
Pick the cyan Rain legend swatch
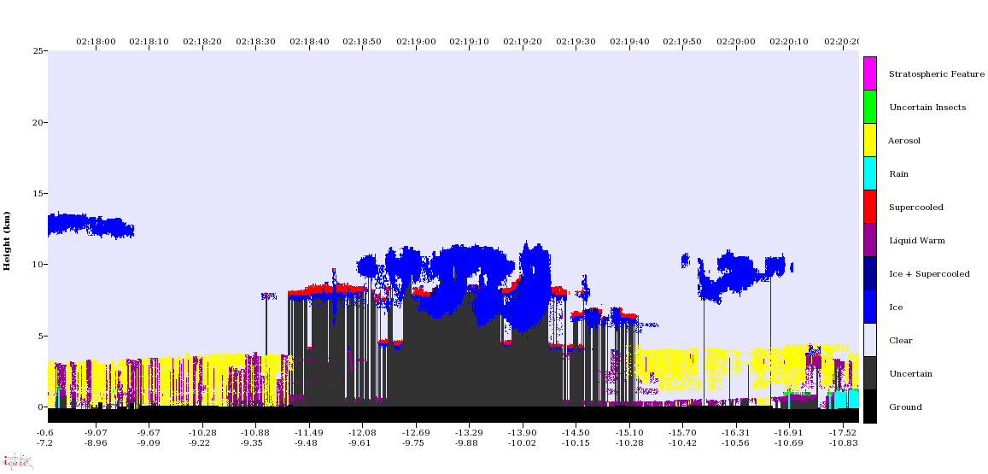click(869, 173)
